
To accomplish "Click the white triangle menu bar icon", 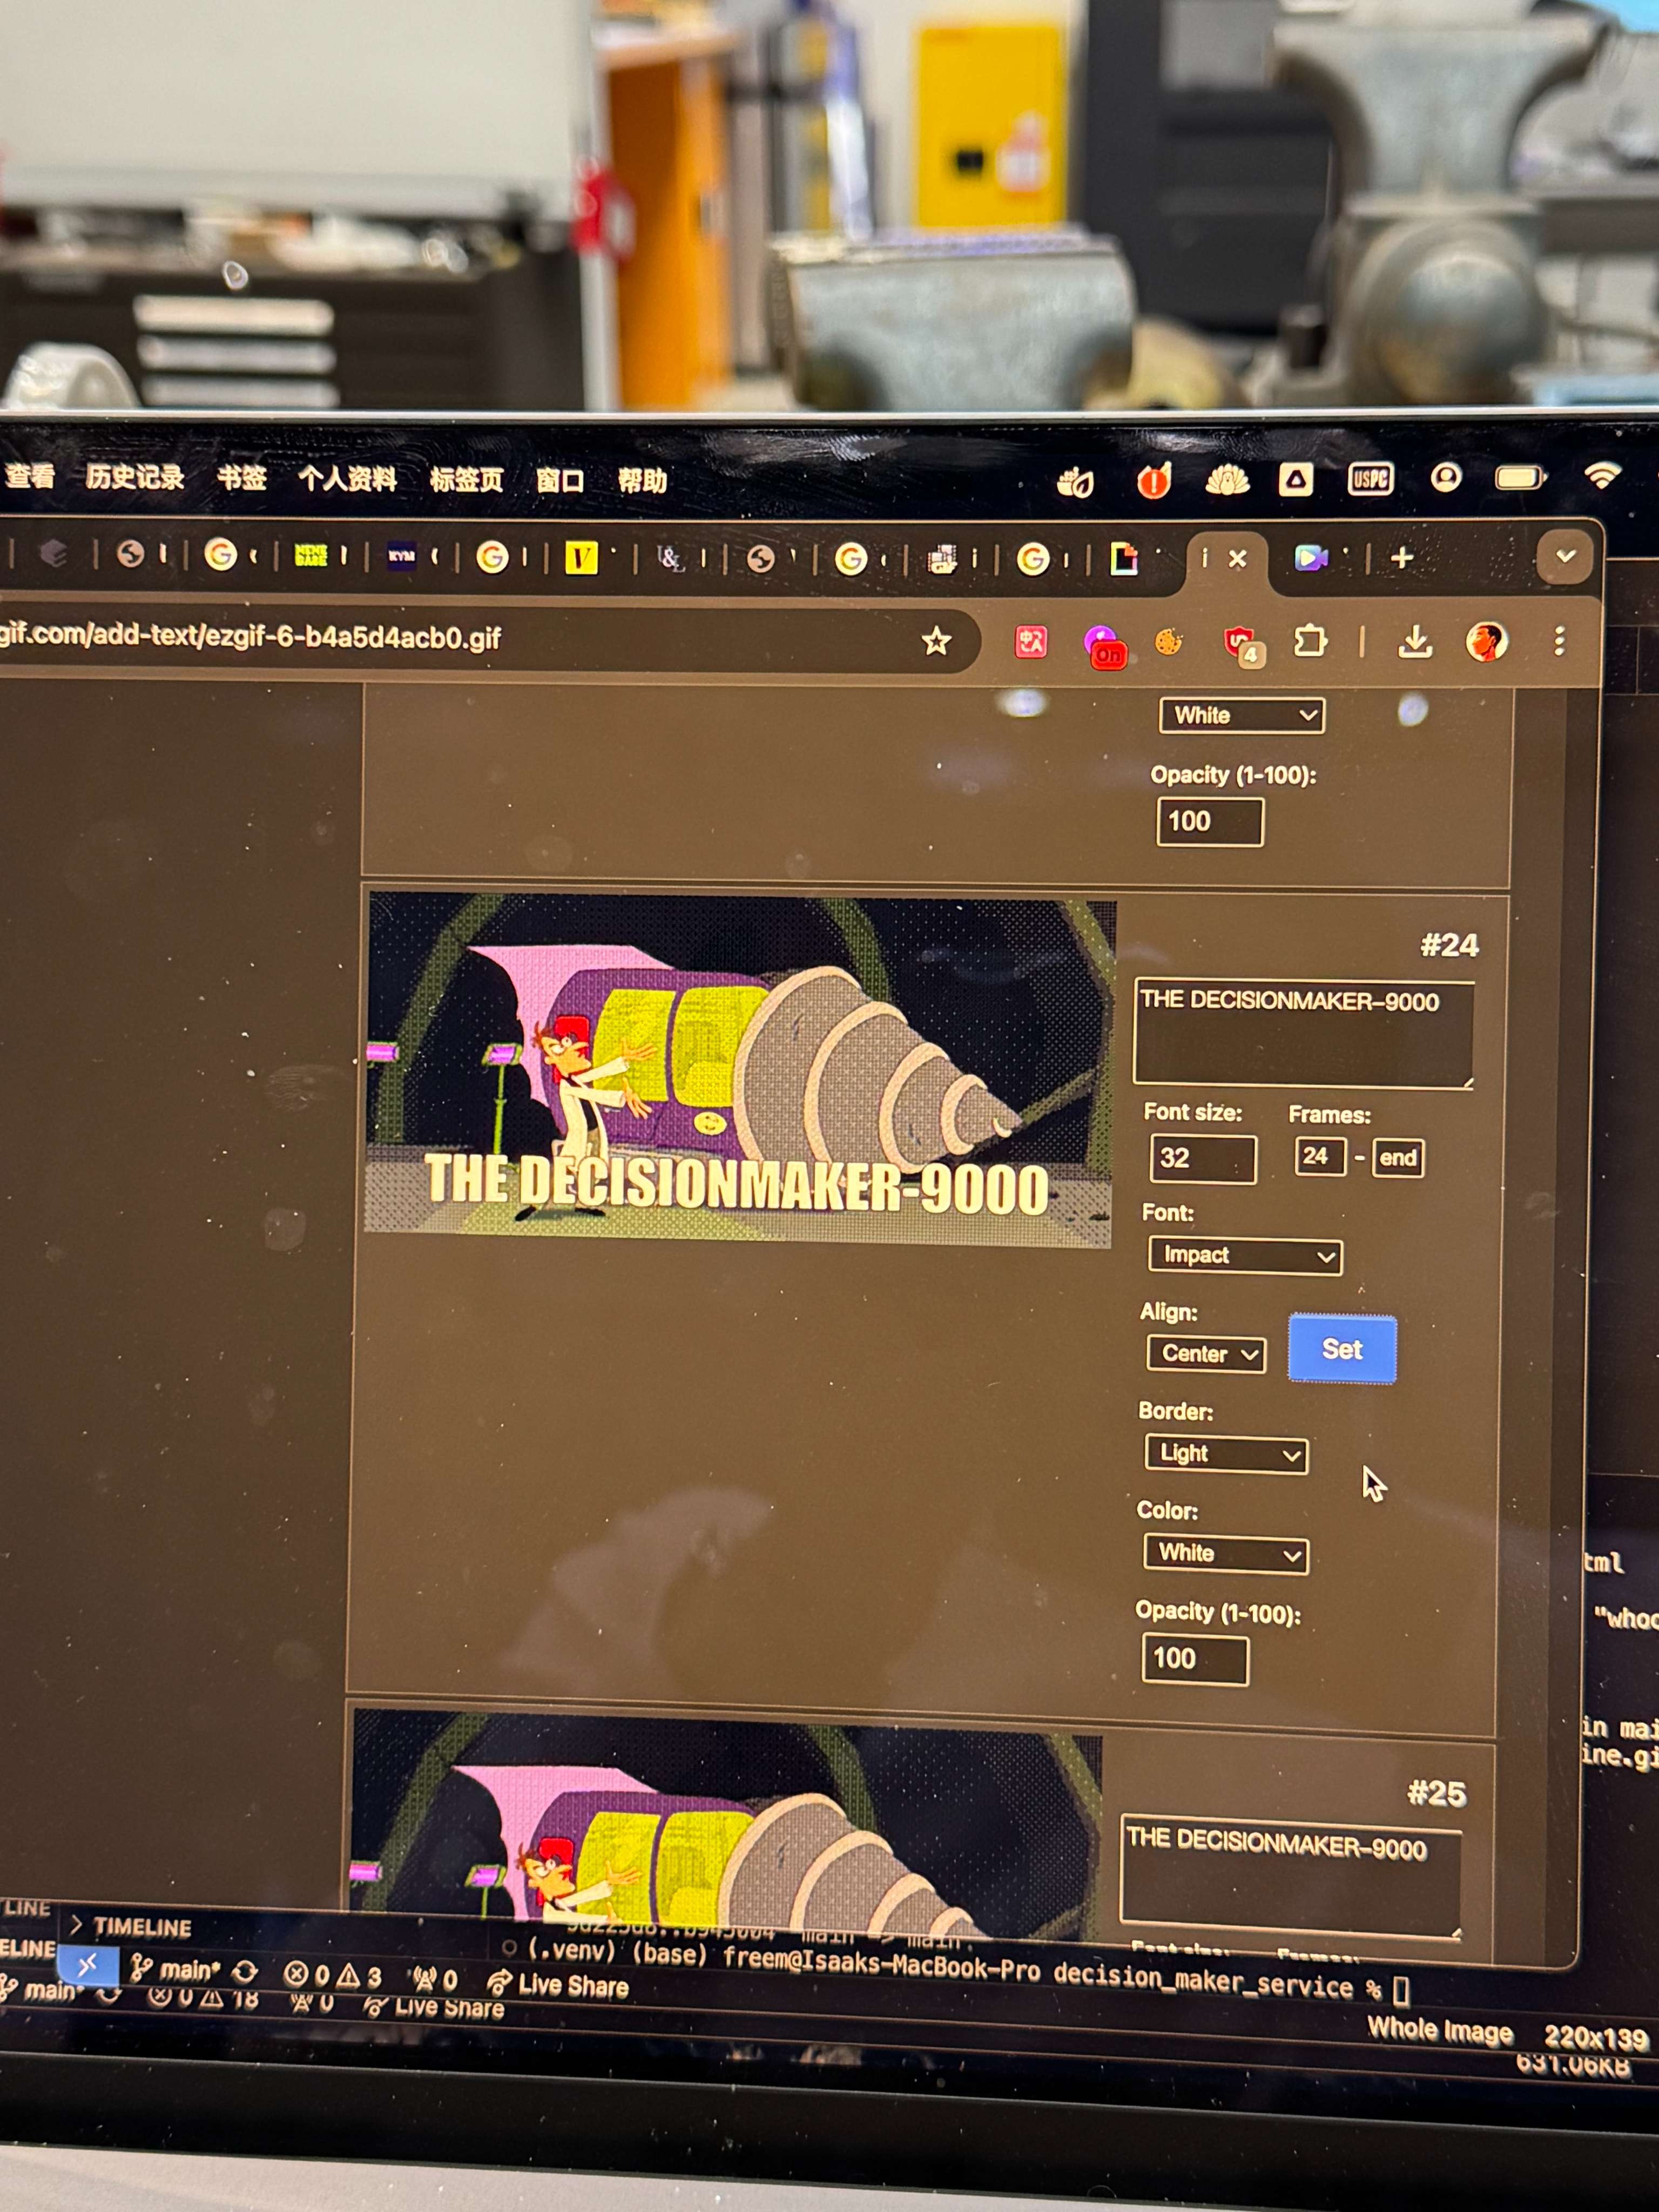I will tap(1296, 480).
